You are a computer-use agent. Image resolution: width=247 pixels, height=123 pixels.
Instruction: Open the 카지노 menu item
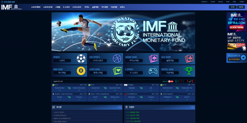[x=87, y=7]
